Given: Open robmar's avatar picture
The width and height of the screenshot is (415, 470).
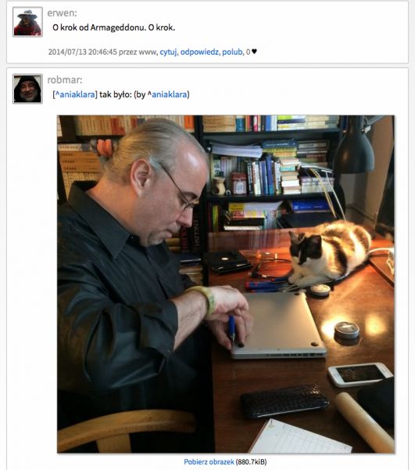Looking at the screenshot, I should pyautogui.click(x=27, y=89).
